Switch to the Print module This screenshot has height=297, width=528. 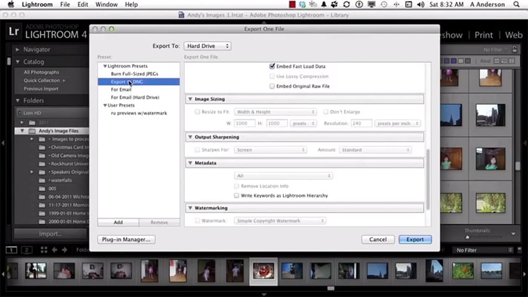[483, 35]
